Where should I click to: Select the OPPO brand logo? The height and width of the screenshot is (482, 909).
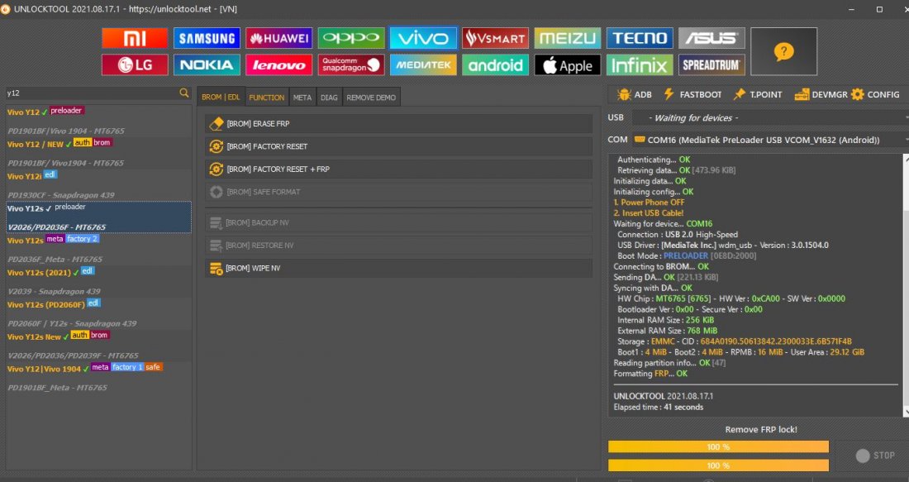click(350, 38)
